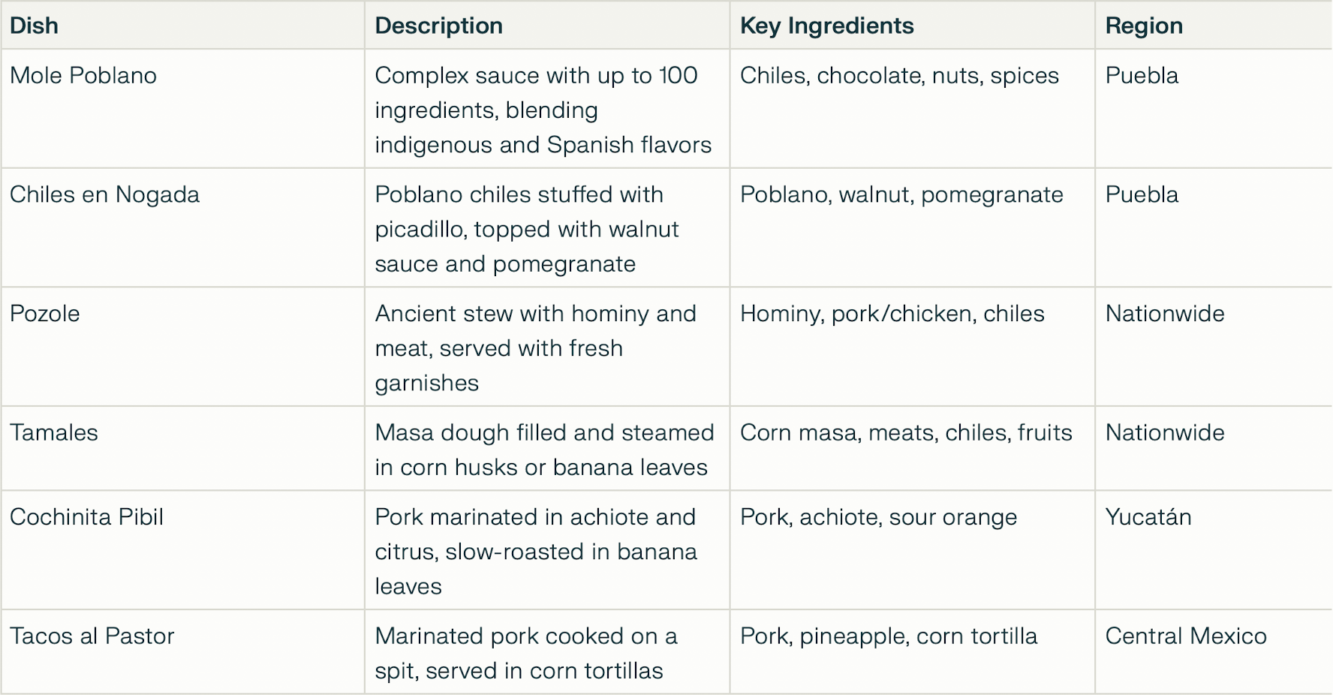Click the Hominy, pork/chicken, chiles cell
The height and width of the screenshot is (695, 1333).
(x=912, y=347)
